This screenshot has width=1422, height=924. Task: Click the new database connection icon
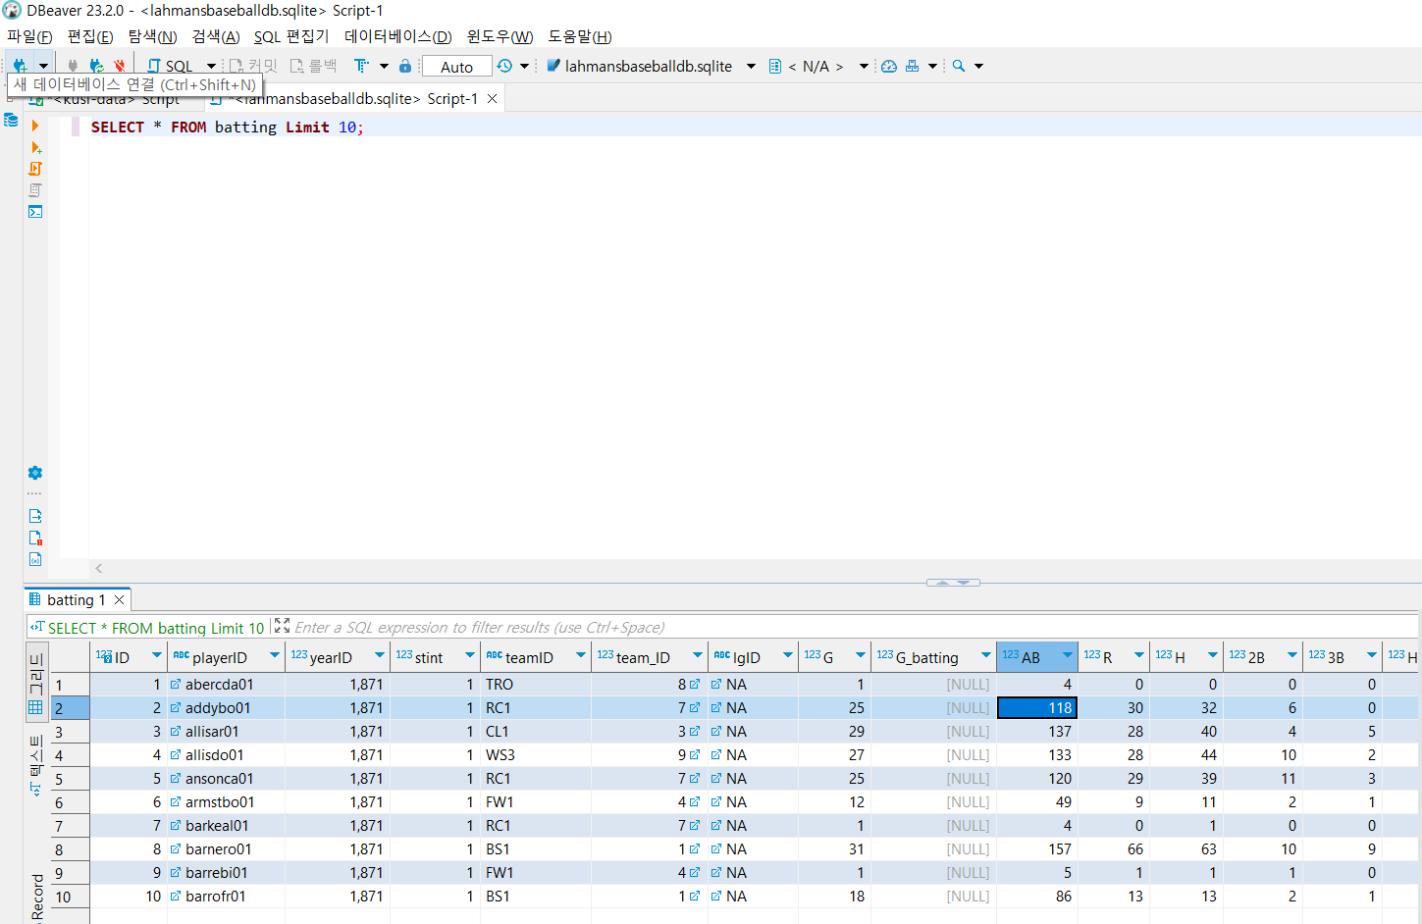coord(20,66)
